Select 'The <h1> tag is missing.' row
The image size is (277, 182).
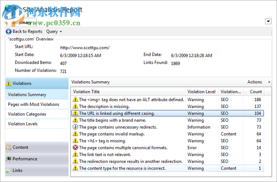(168, 141)
